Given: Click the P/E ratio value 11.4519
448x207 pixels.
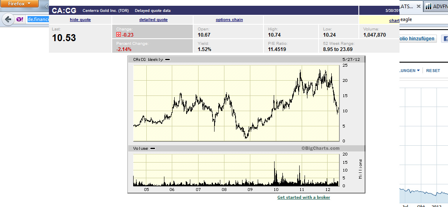Looking at the screenshot, I should [277, 49].
